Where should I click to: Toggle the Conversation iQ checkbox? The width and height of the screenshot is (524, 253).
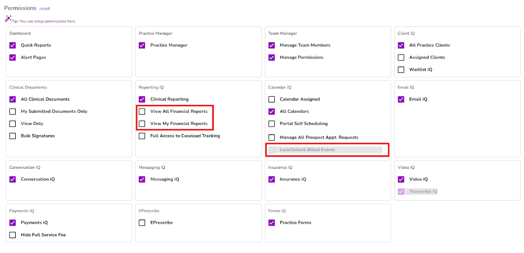click(x=12, y=179)
